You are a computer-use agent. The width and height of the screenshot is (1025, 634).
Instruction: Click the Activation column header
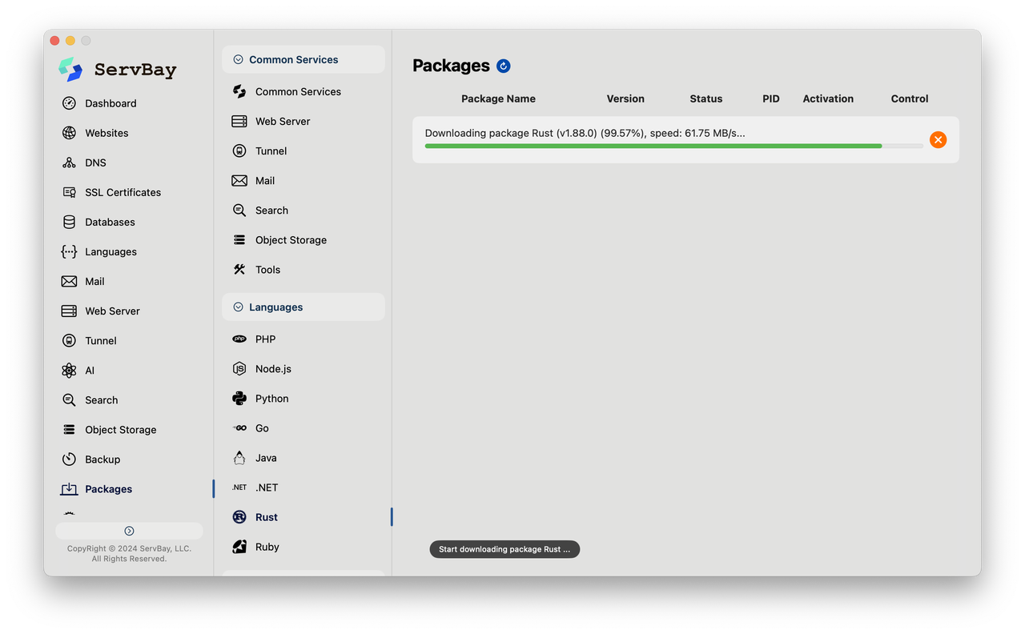(x=828, y=98)
